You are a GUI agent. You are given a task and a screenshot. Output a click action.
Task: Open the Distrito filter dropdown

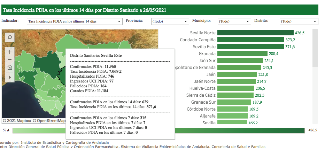[x=299, y=21]
